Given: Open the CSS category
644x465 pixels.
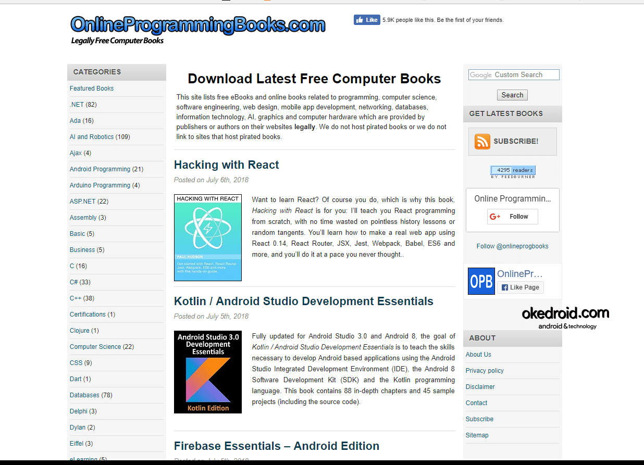Looking at the screenshot, I should (76, 363).
